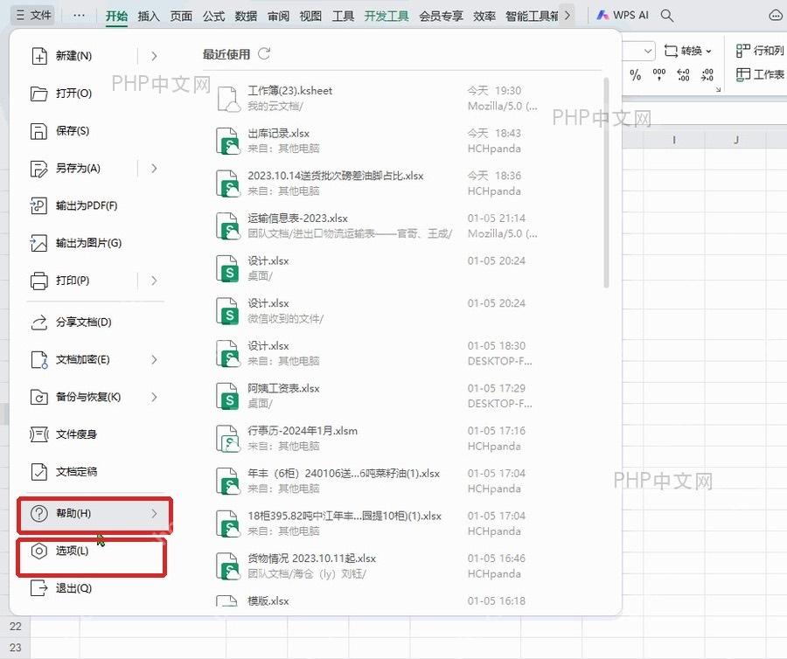Click the Backup and restore icon
This screenshot has width=787, height=659.
pyautogui.click(x=39, y=397)
